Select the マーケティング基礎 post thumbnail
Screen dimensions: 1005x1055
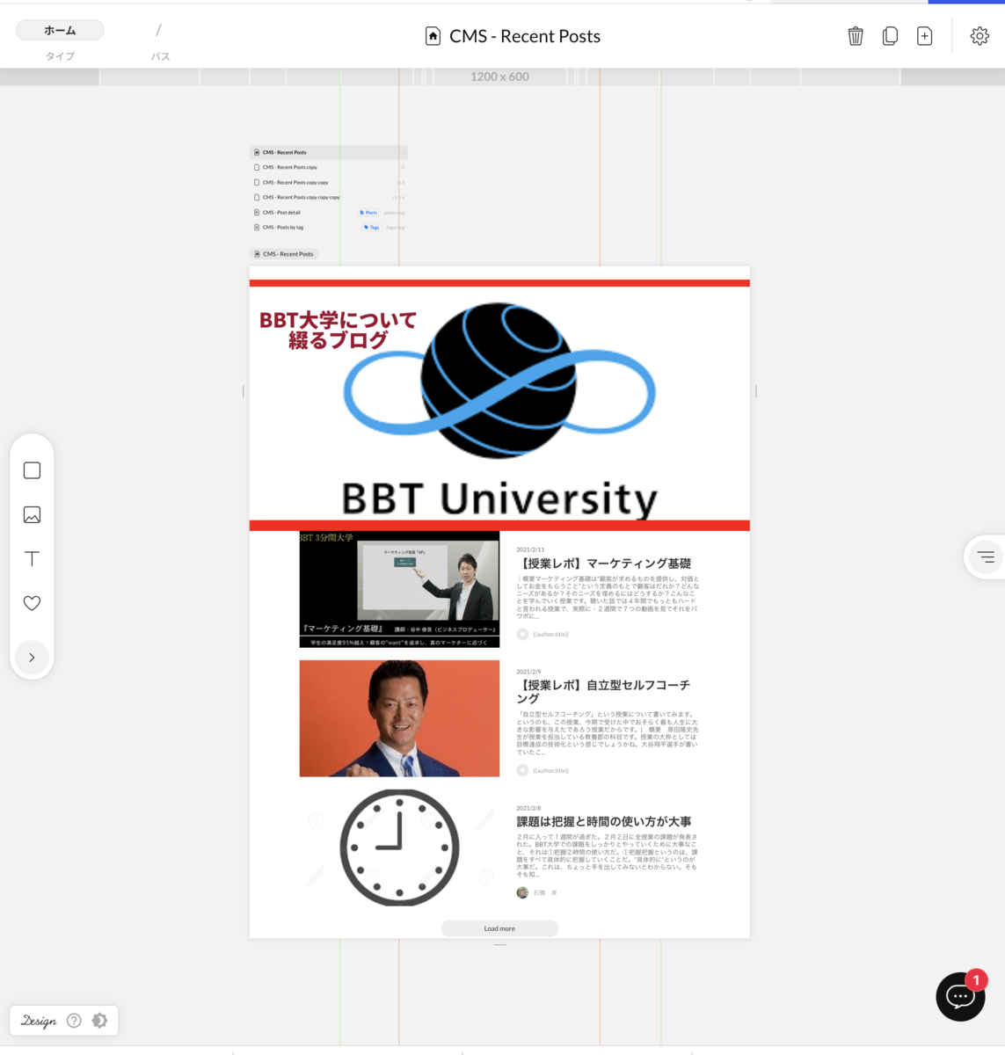pyautogui.click(x=399, y=589)
